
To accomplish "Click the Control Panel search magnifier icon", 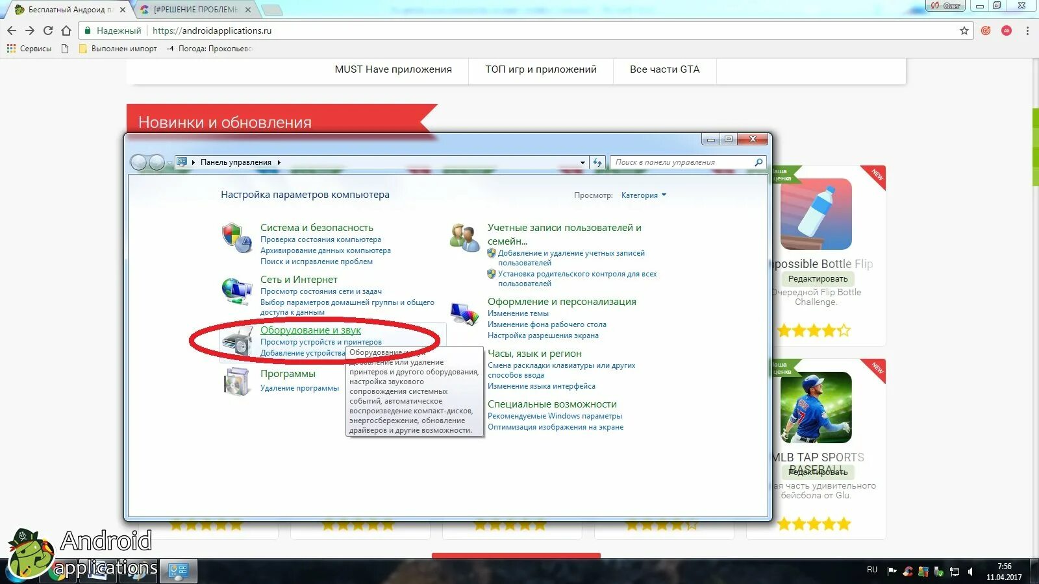I will 758,162.
